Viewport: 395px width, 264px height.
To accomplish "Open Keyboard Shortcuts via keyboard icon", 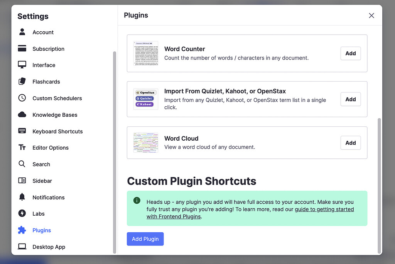I will click(22, 131).
